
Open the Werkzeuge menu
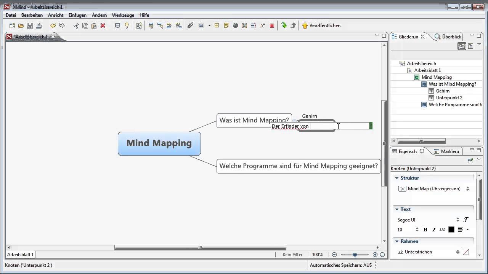(123, 15)
